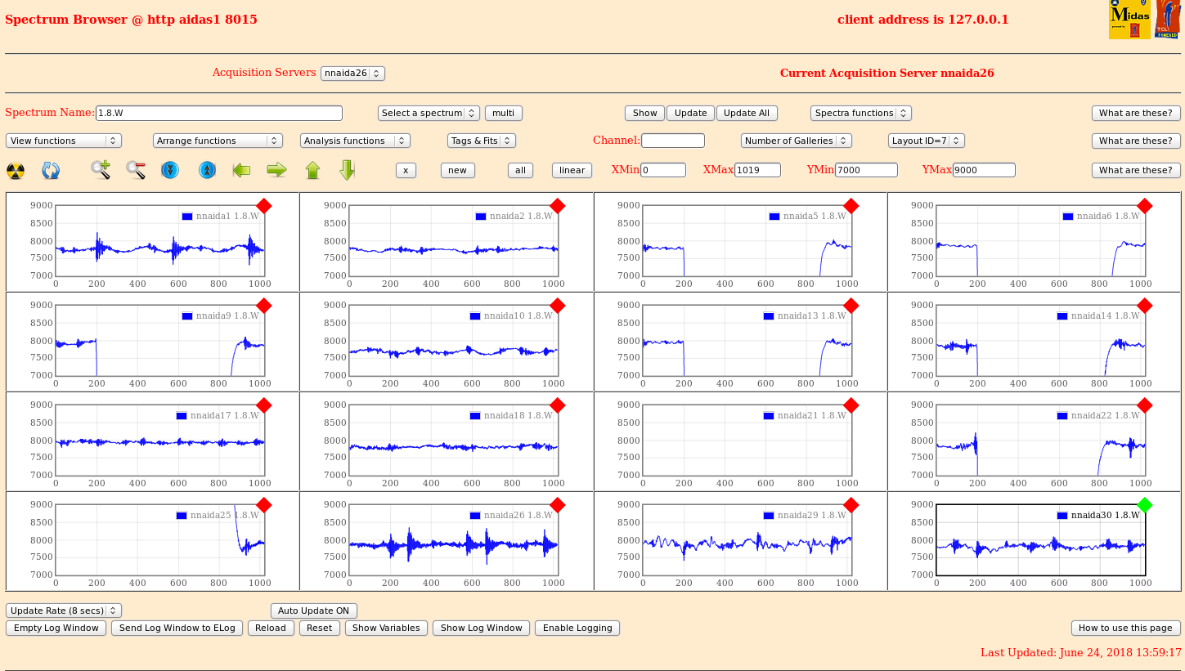Open Acquisition Servers nnaida26 dropdown
1185x671 pixels.
coord(352,73)
